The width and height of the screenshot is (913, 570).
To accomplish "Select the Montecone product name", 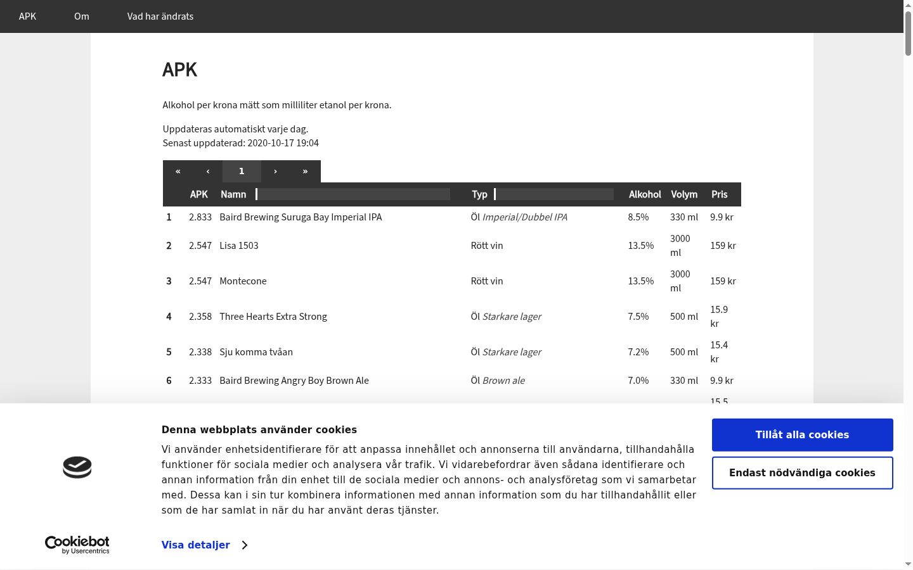I will [243, 281].
